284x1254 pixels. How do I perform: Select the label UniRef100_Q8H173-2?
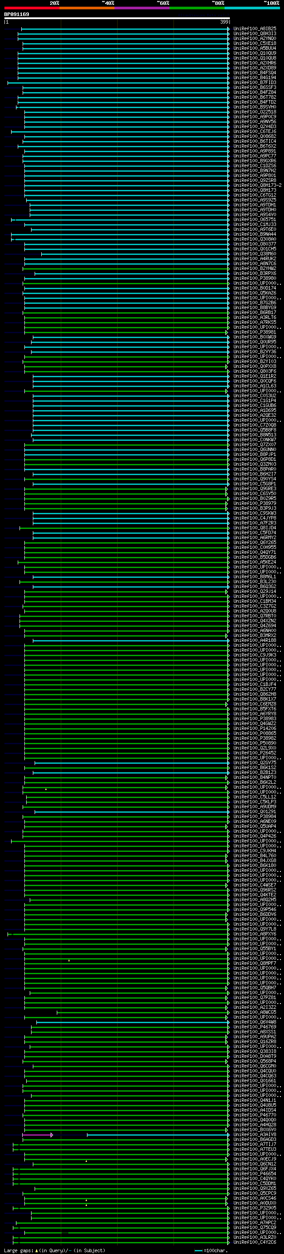pos(257,185)
